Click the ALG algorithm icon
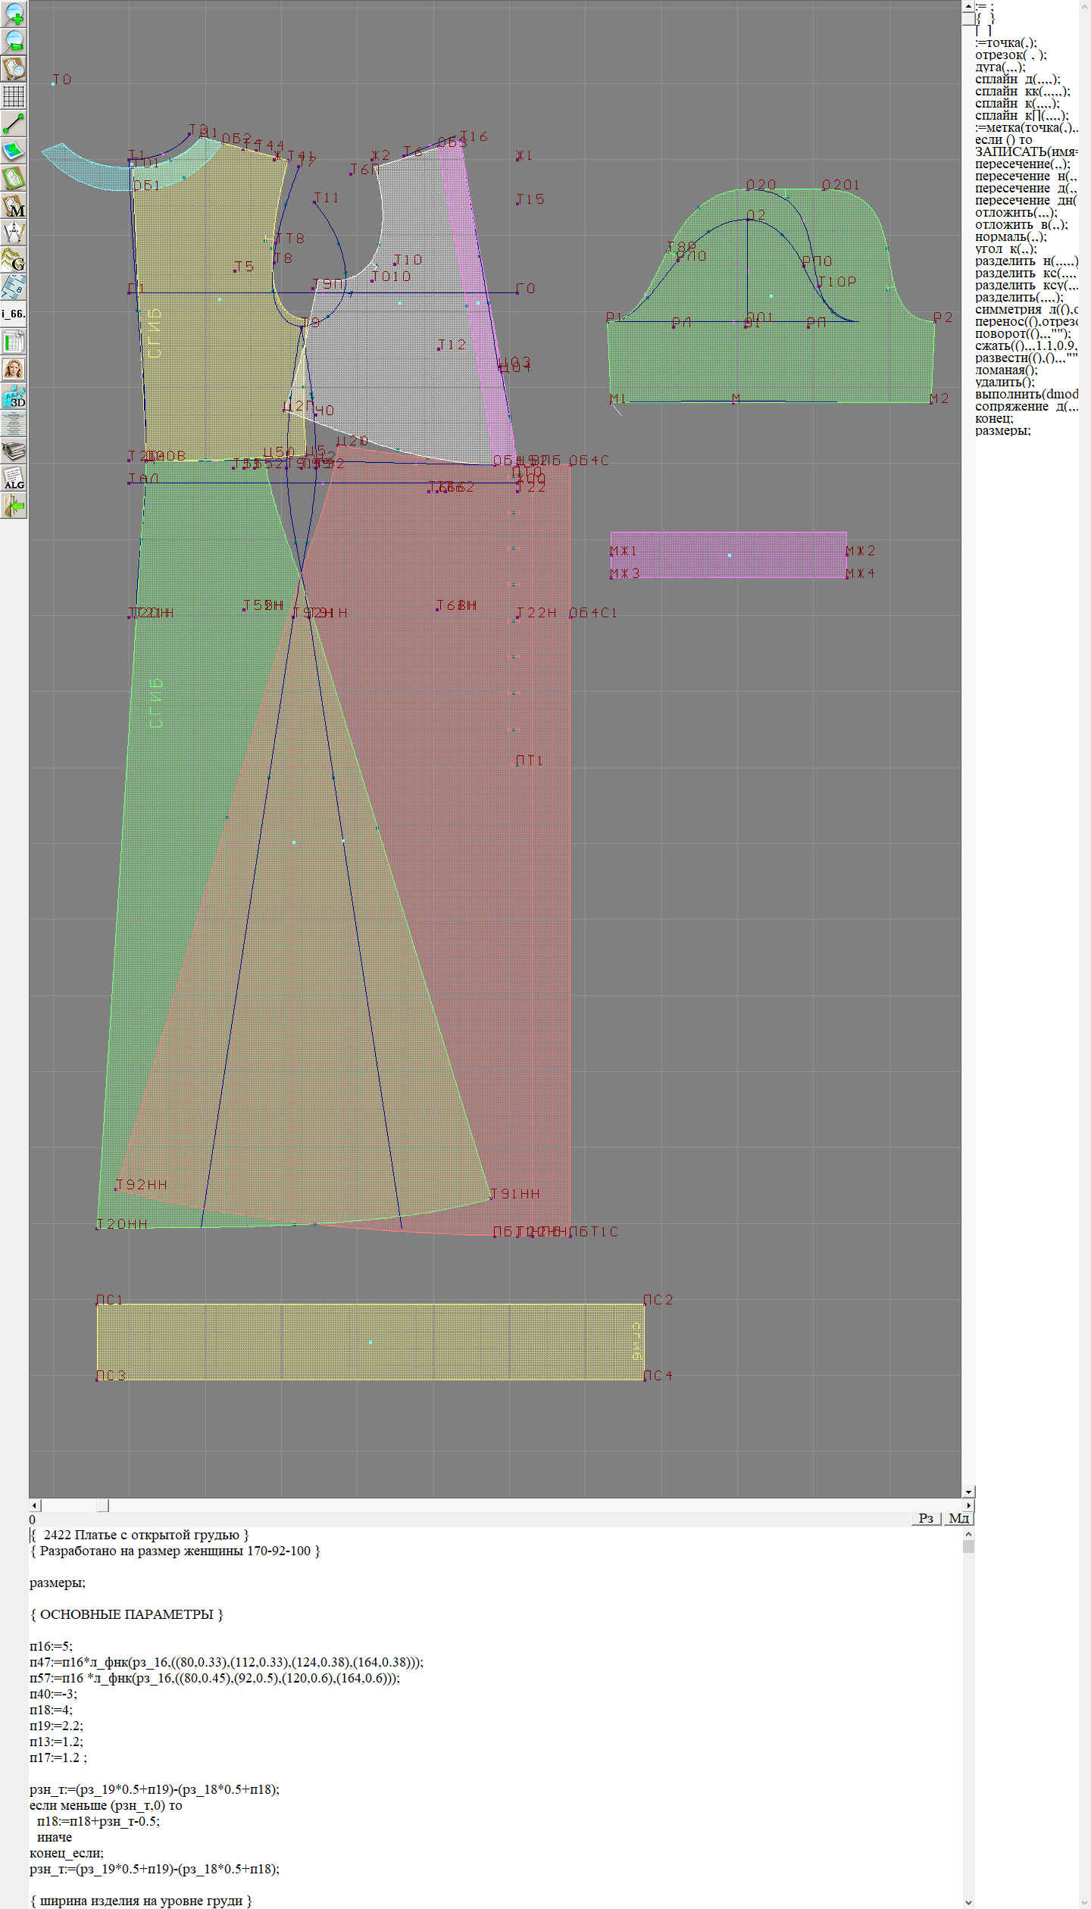The width and height of the screenshot is (1091, 1909). point(14,478)
